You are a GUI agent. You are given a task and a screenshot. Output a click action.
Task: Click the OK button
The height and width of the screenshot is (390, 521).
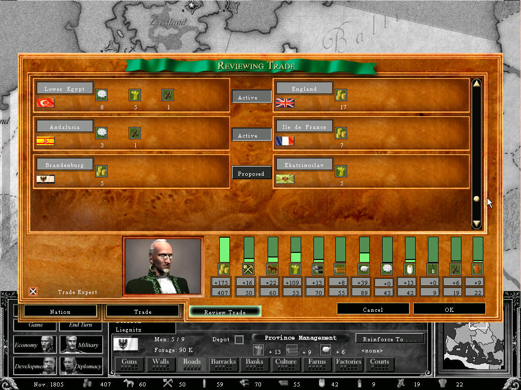point(449,309)
